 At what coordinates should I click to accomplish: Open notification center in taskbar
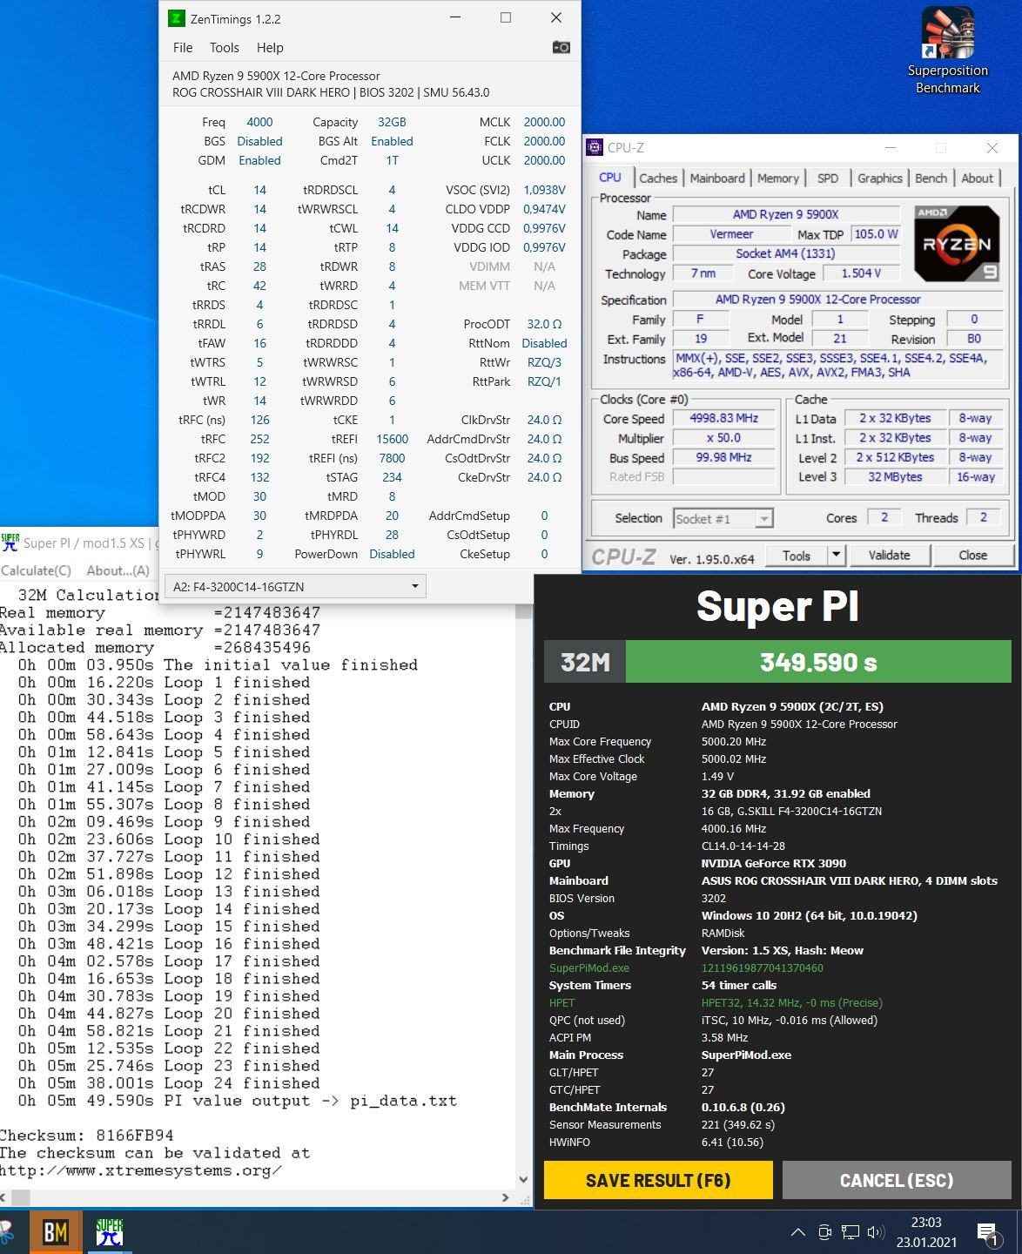pos(988,1233)
